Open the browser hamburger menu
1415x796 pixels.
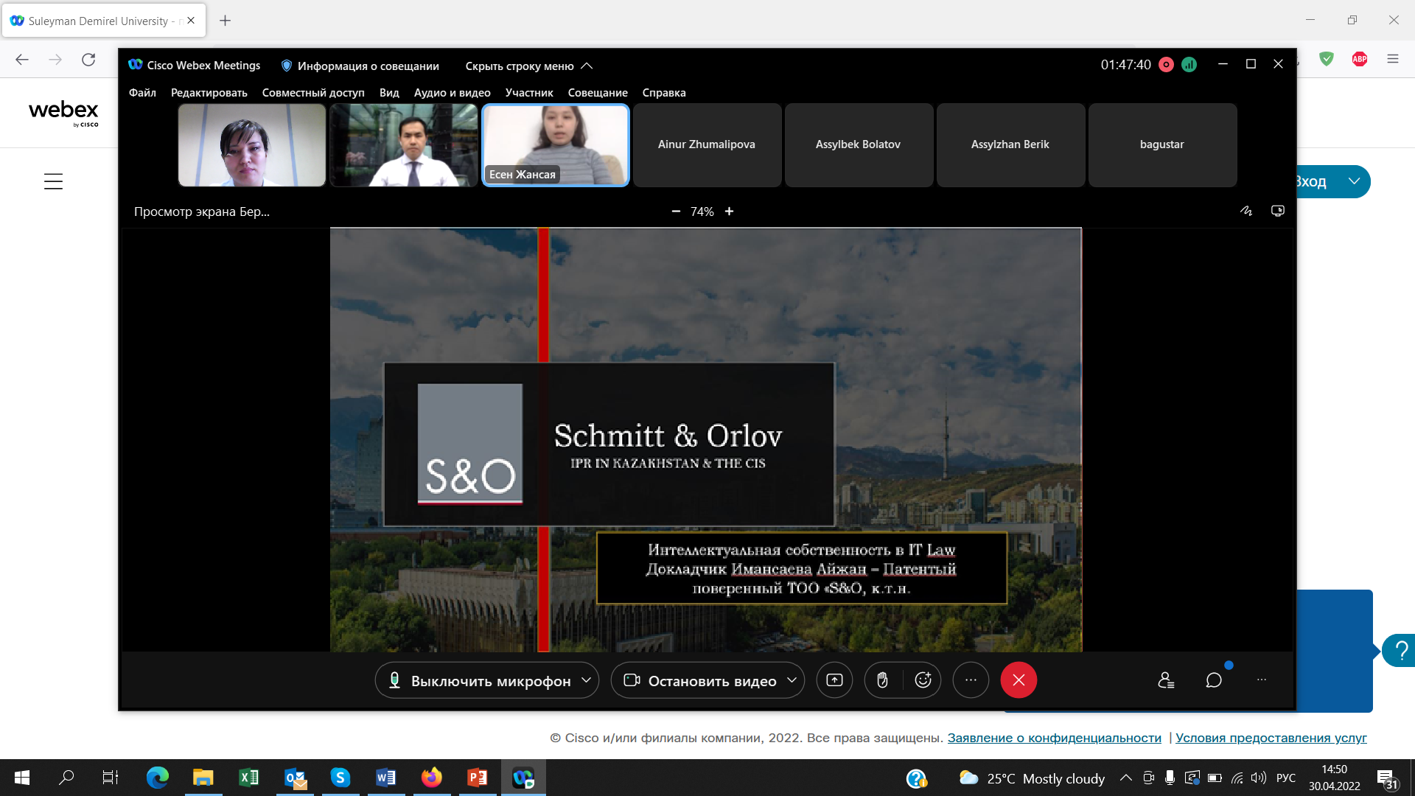1393,59
